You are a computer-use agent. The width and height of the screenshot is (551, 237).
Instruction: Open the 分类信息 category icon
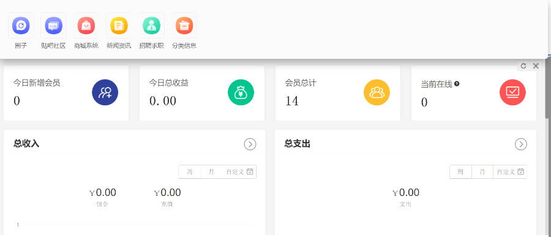184,26
